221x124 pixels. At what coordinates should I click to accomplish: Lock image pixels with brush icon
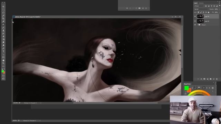coord(201,12)
